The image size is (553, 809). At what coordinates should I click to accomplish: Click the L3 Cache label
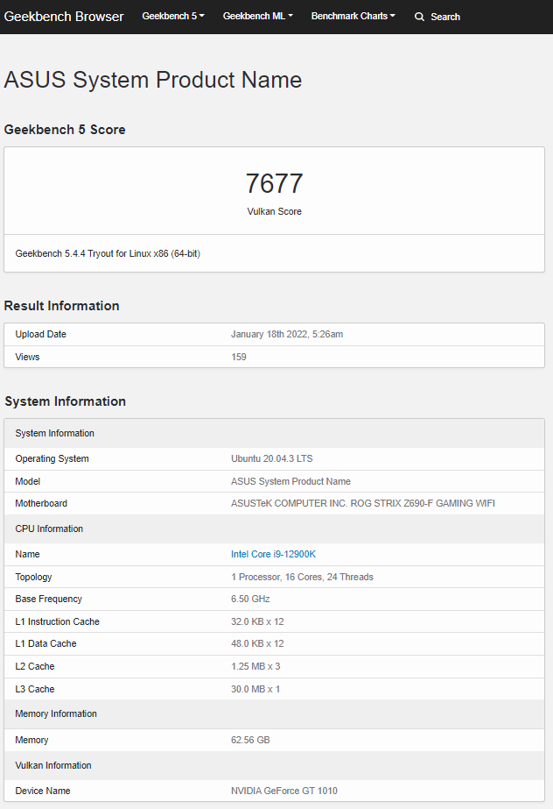point(35,689)
